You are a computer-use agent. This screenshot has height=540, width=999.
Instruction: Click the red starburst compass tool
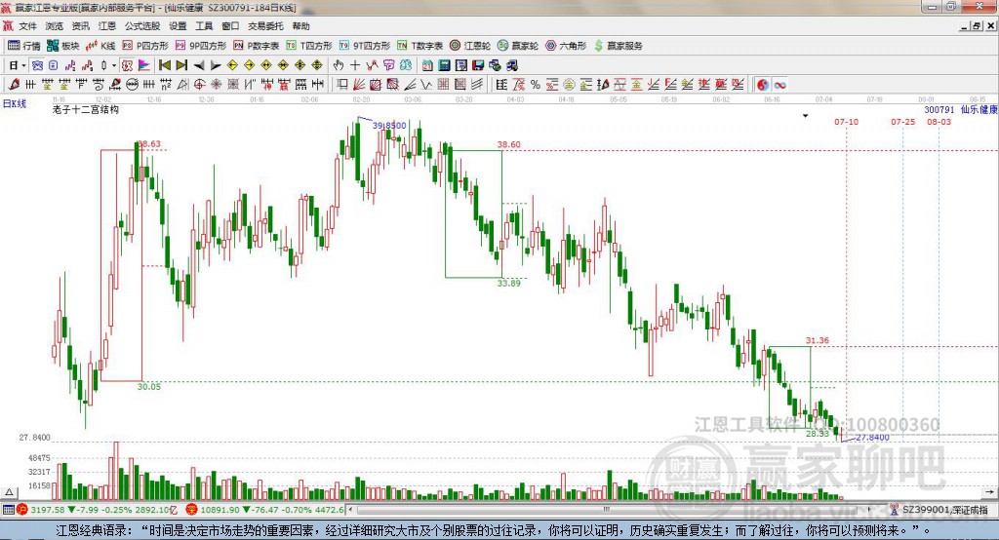[217, 85]
